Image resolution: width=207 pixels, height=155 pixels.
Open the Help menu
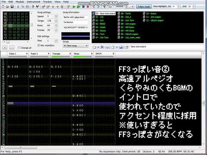[x=66, y=2]
